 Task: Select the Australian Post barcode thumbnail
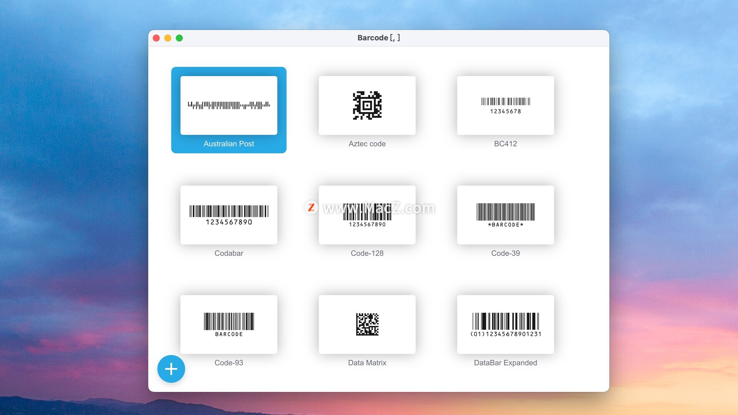coord(229,105)
